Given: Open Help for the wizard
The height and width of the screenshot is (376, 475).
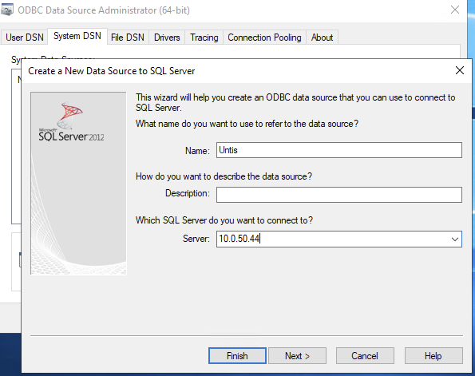Looking at the screenshot, I should click(x=433, y=356).
